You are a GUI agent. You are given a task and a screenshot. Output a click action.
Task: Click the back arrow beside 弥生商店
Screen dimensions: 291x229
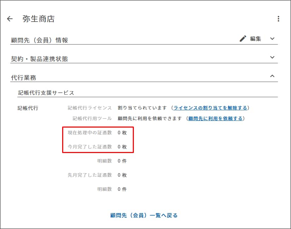pyautogui.click(x=10, y=19)
